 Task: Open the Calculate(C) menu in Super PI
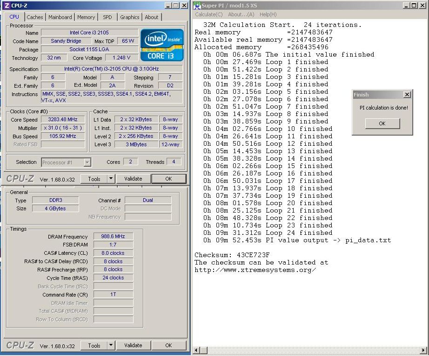[209, 14]
